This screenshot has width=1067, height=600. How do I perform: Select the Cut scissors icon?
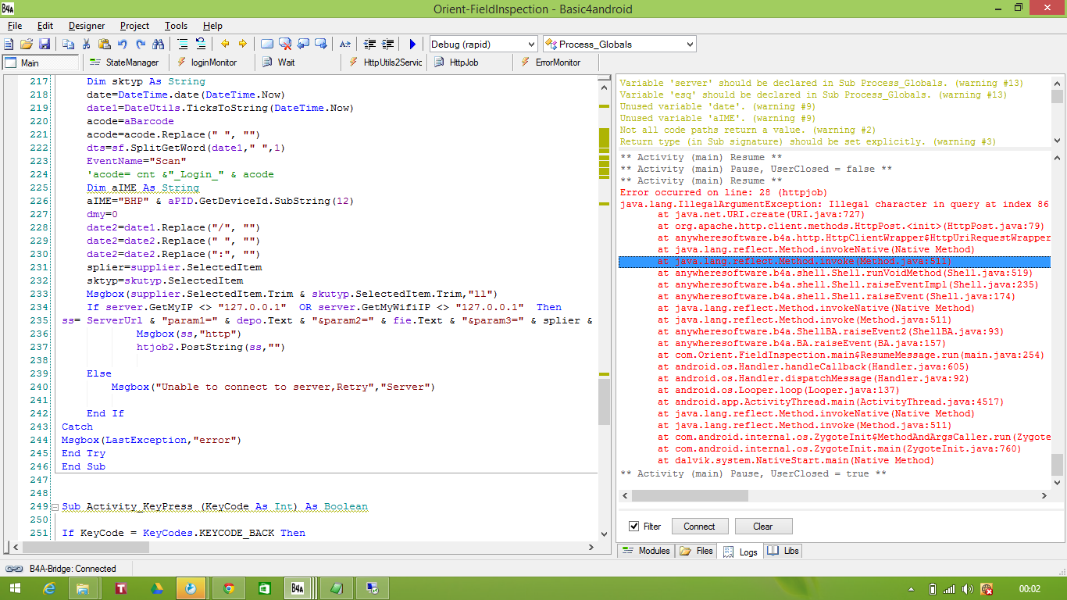point(87,44)
